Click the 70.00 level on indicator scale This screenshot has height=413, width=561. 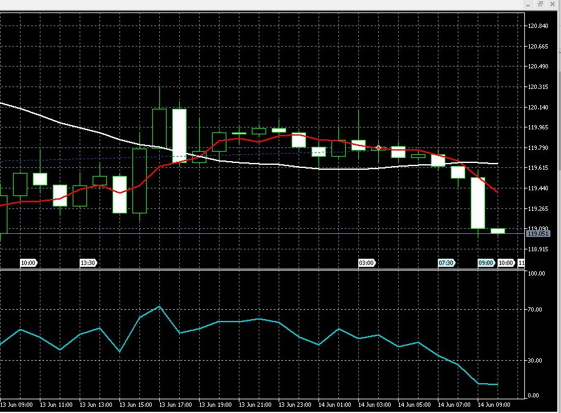[536, 309]
